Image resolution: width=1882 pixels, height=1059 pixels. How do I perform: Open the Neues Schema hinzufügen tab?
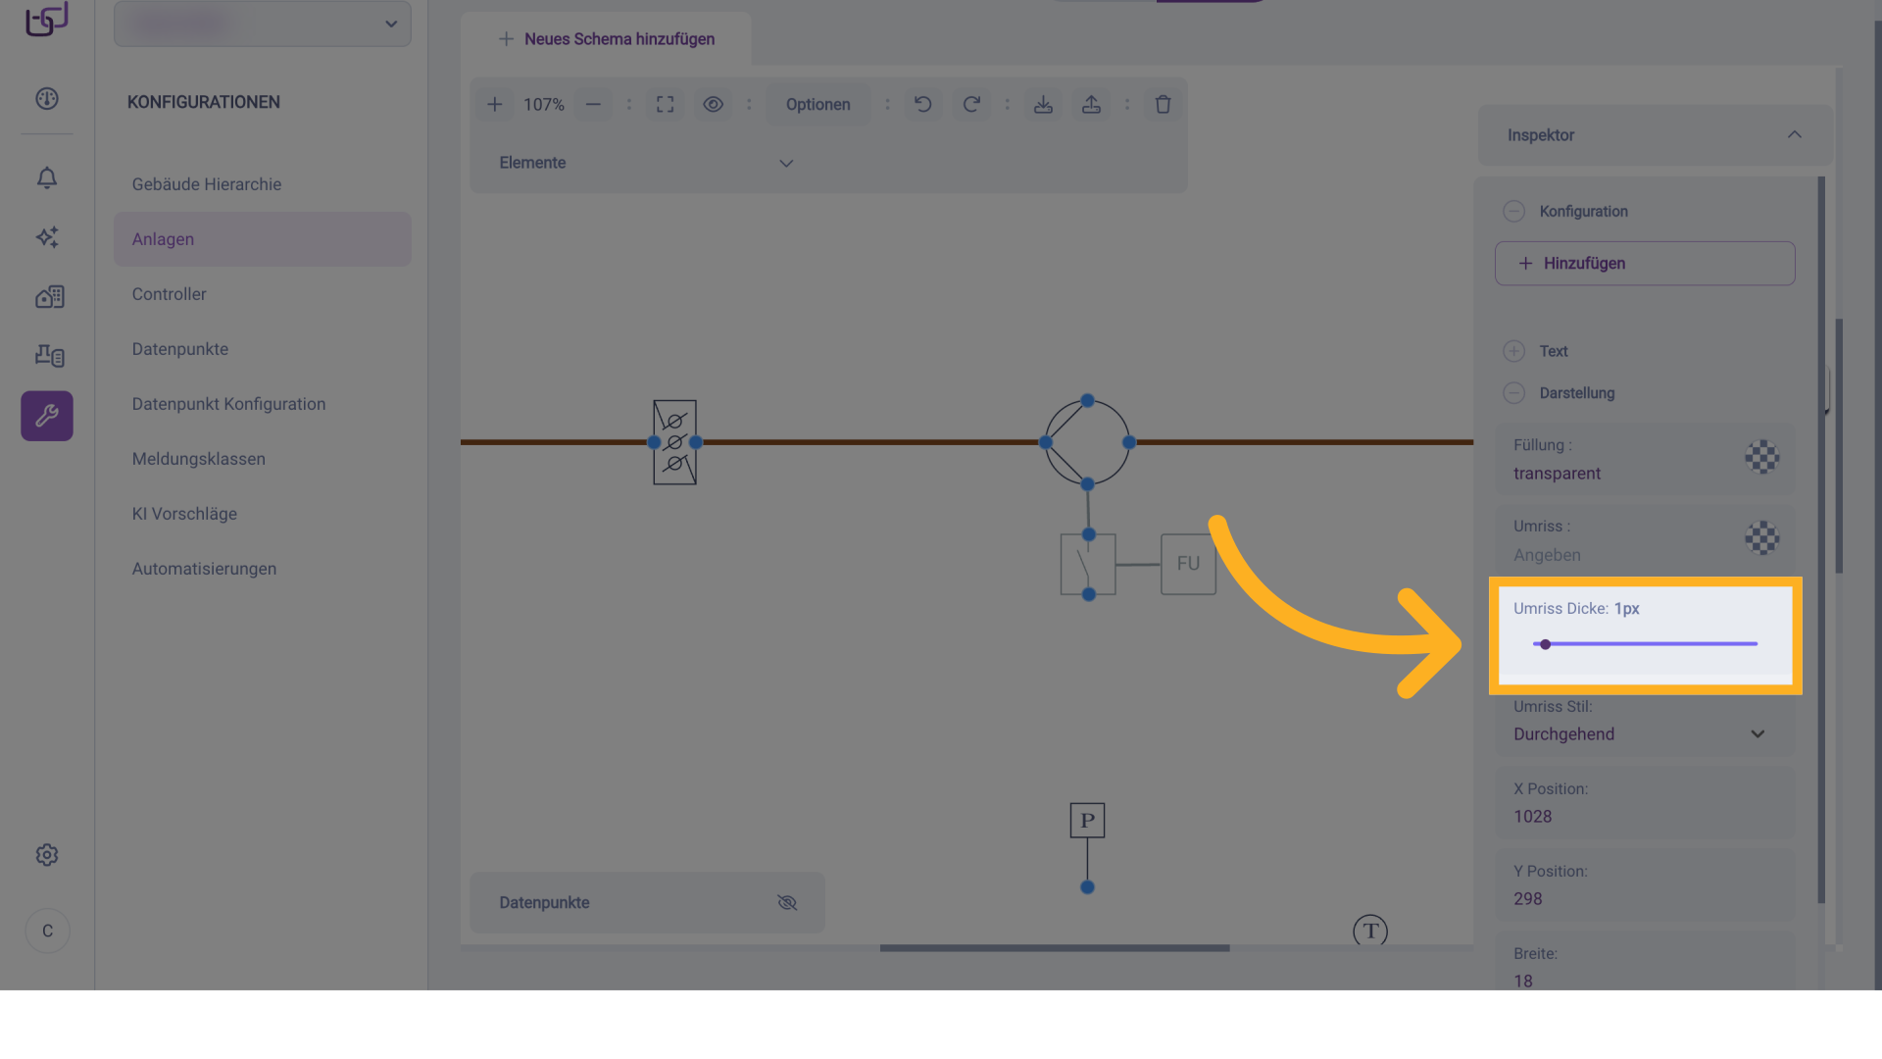click(607, 39)
